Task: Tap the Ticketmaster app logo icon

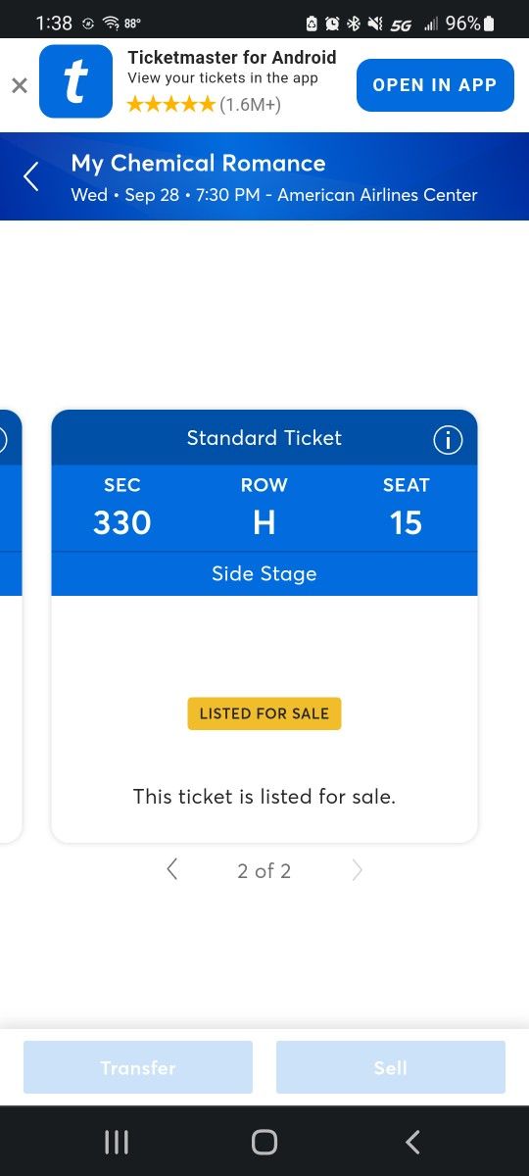Action: click(x=76, y=82)
